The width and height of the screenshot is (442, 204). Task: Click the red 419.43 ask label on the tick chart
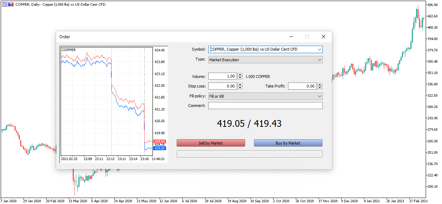point(160,142)
